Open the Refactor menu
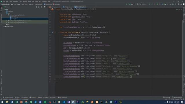The height and width of the screenshot is (104, 185). (25, 1)
